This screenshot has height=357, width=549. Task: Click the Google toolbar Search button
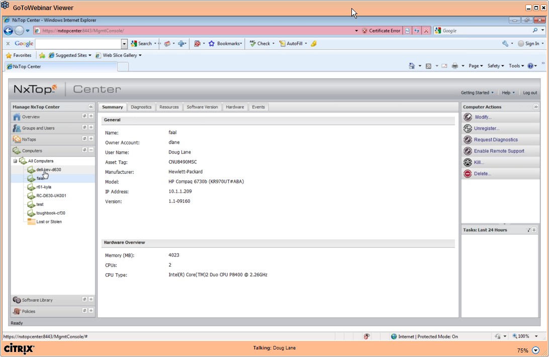[141, 43]
